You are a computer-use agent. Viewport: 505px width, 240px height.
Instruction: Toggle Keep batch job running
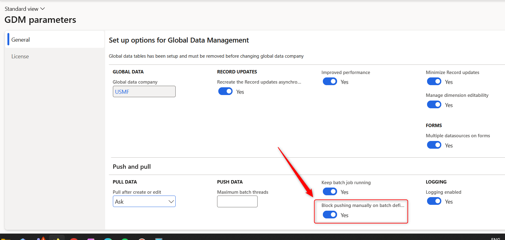(x=330, y=192)
